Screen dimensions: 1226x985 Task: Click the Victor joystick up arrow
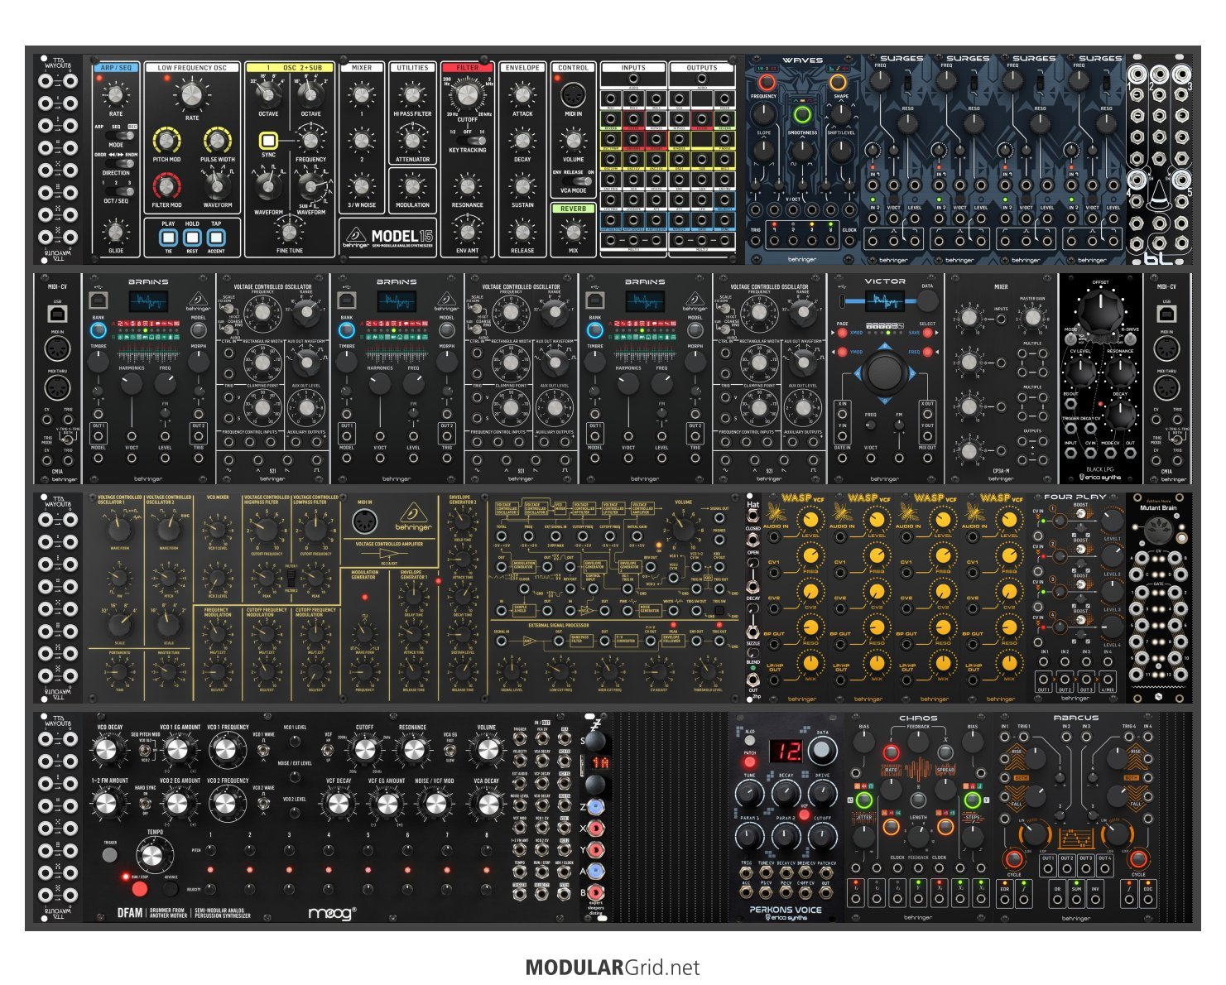[885, 348]
